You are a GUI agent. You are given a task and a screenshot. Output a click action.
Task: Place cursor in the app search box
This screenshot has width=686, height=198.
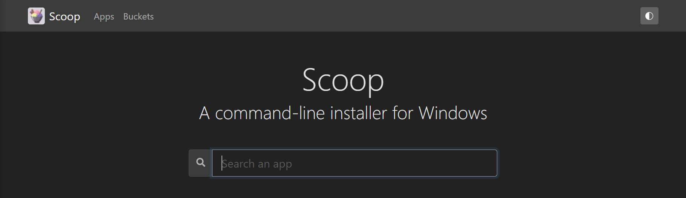(354, 163)
